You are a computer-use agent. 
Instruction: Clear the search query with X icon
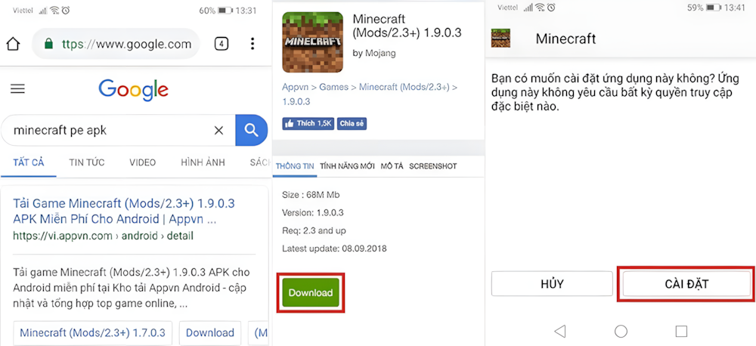click(x=218, y=130)
